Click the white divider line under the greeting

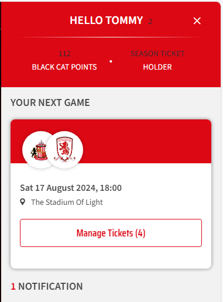pyautogui.click(x=111, y=37)
